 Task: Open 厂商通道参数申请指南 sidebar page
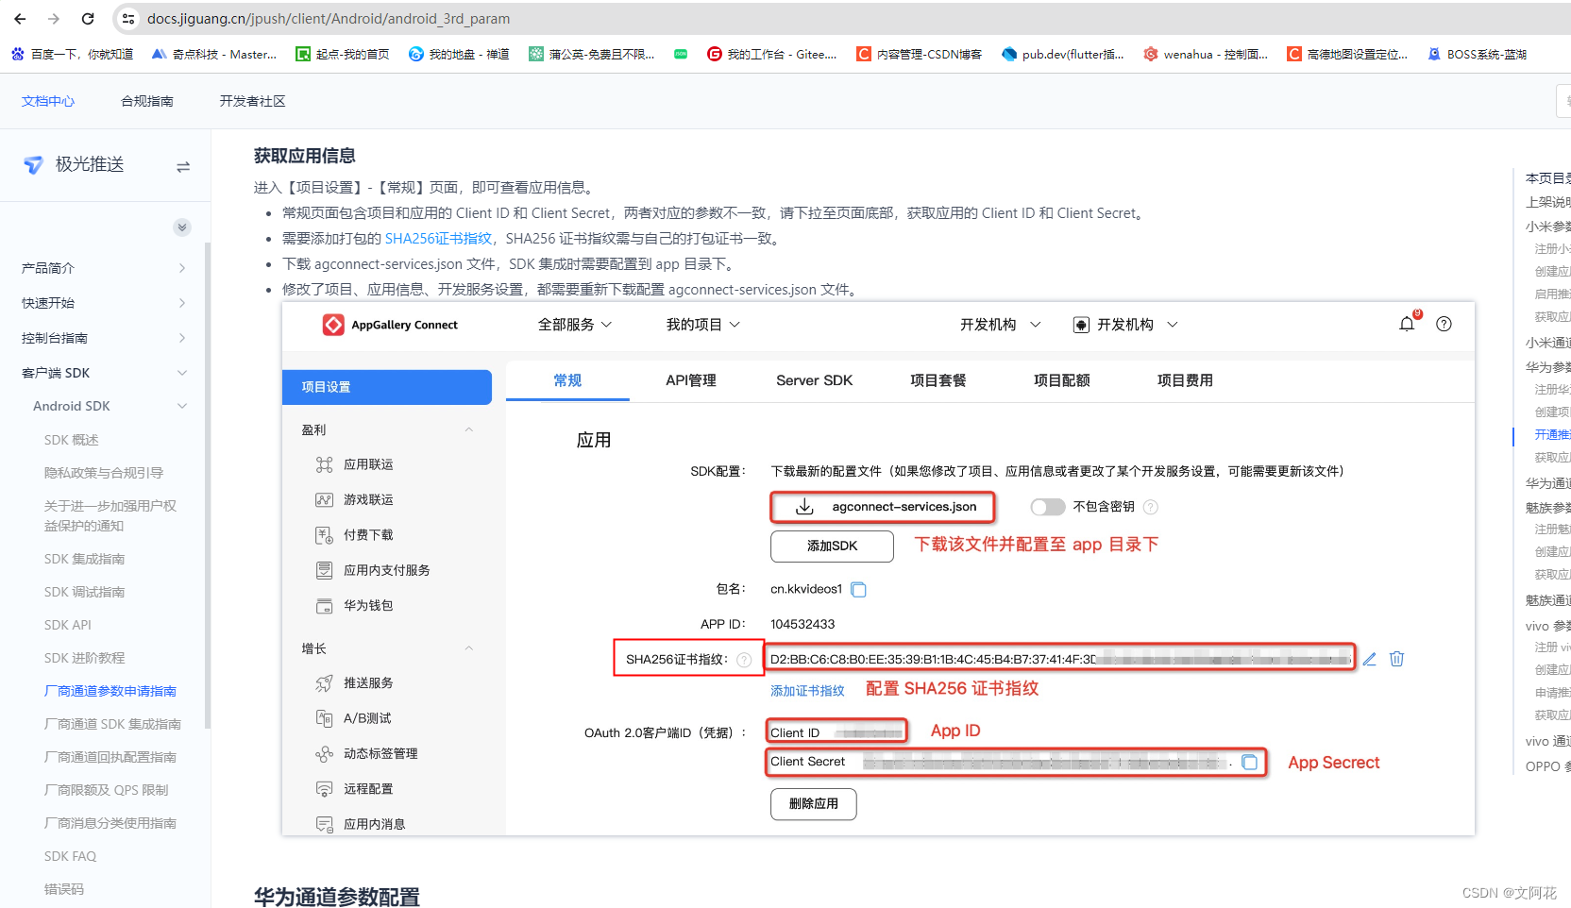pos(110,691)
